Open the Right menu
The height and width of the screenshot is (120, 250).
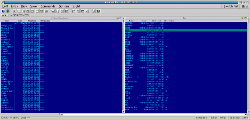click(76, 6)
